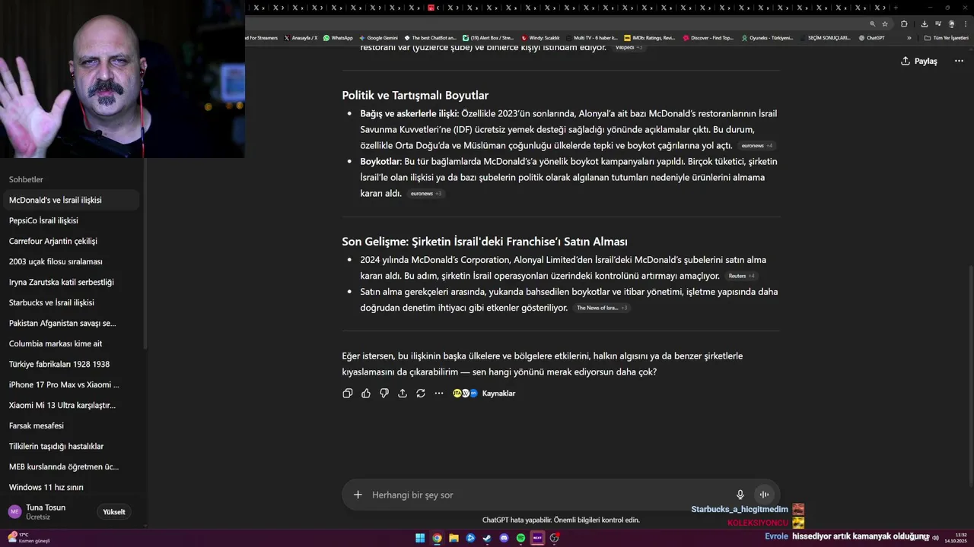Image resolution: width=974 pixels, height=547 pixels.
Task: Open 'PepsiCo İsrail ilişkisi' chat
Action: coord(70,220)
